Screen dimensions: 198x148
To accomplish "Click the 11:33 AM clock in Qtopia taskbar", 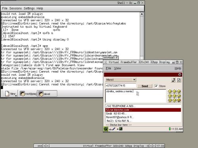I will click(177, 129).
